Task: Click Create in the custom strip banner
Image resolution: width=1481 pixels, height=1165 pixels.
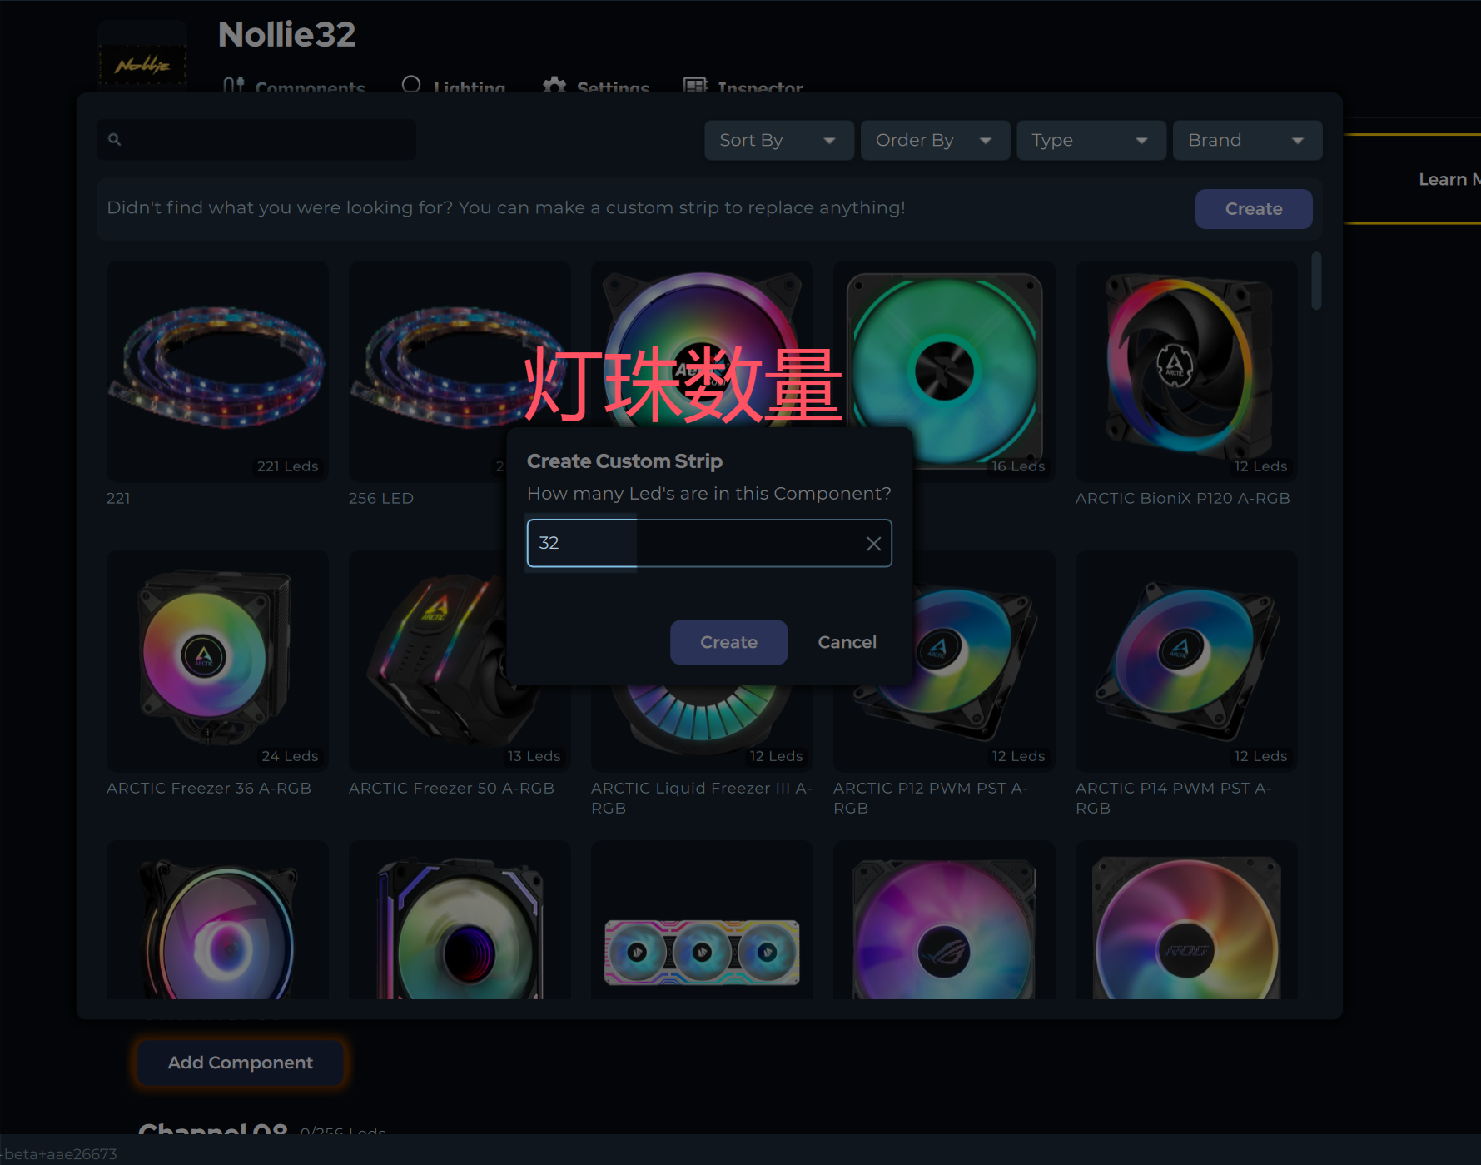Action: tap(1253, 209)
